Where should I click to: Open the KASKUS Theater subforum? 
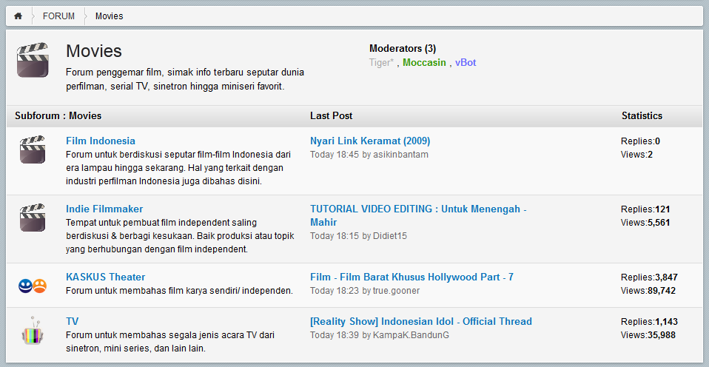coord(106,277)
